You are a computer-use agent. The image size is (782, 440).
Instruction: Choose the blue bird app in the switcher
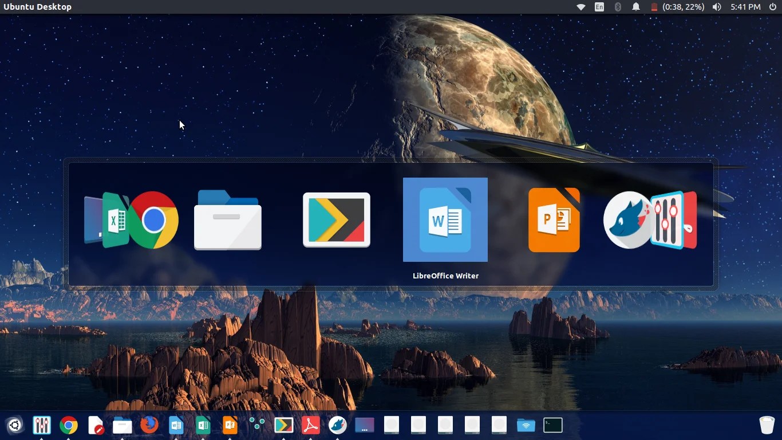pyautogui.click(x=627, y=220)
